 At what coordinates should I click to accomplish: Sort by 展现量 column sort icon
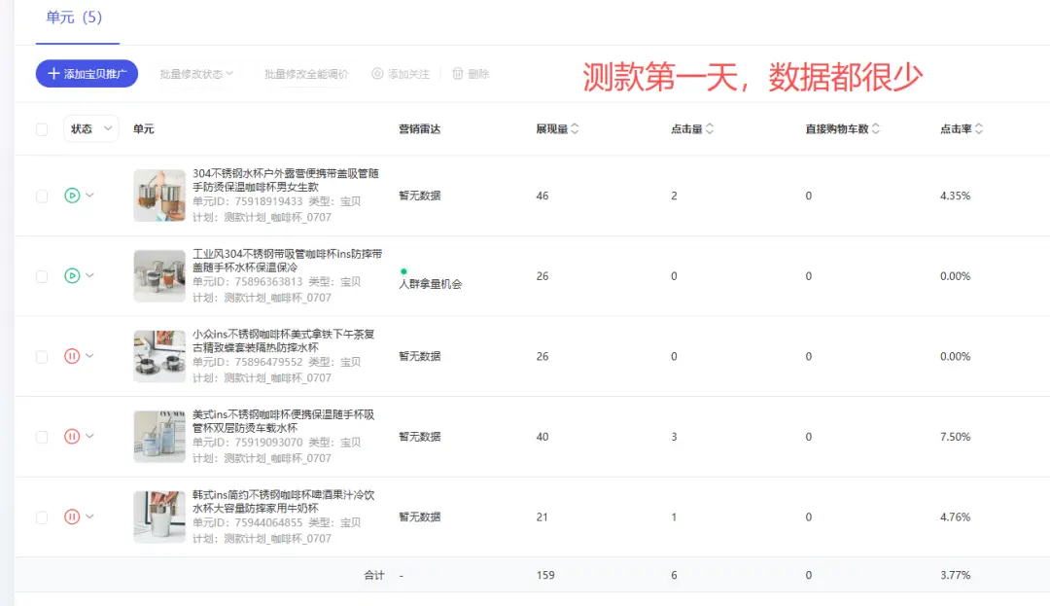coord(575,129)
